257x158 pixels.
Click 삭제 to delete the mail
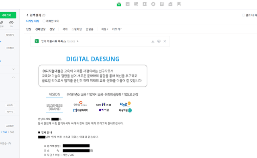[x=65, y=29]
